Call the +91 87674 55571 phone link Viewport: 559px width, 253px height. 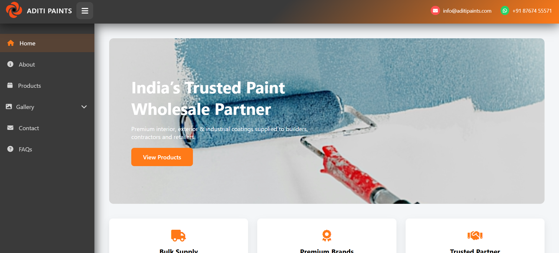click(x=532, y=11)
